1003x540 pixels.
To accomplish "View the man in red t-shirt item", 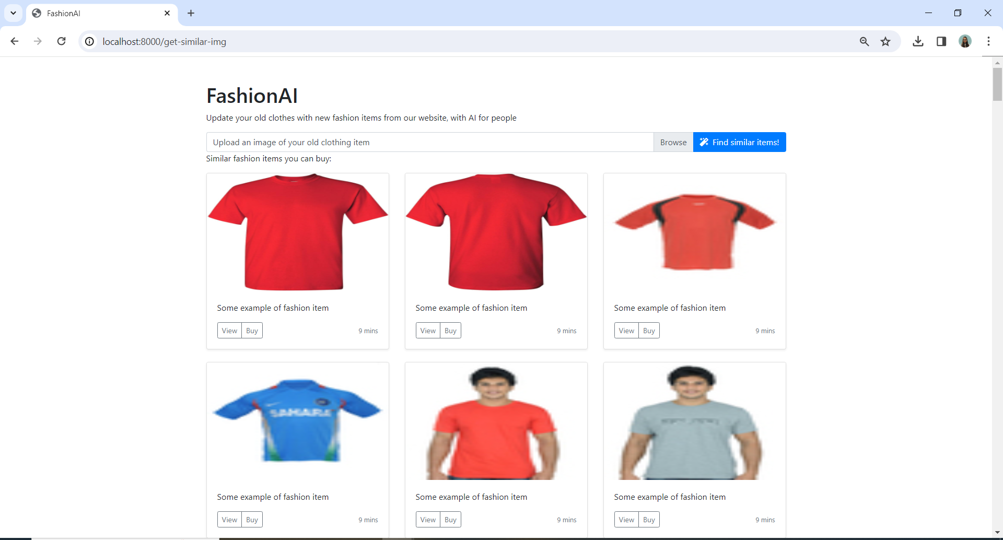I will pyautogui.click(x=428, y=520).
